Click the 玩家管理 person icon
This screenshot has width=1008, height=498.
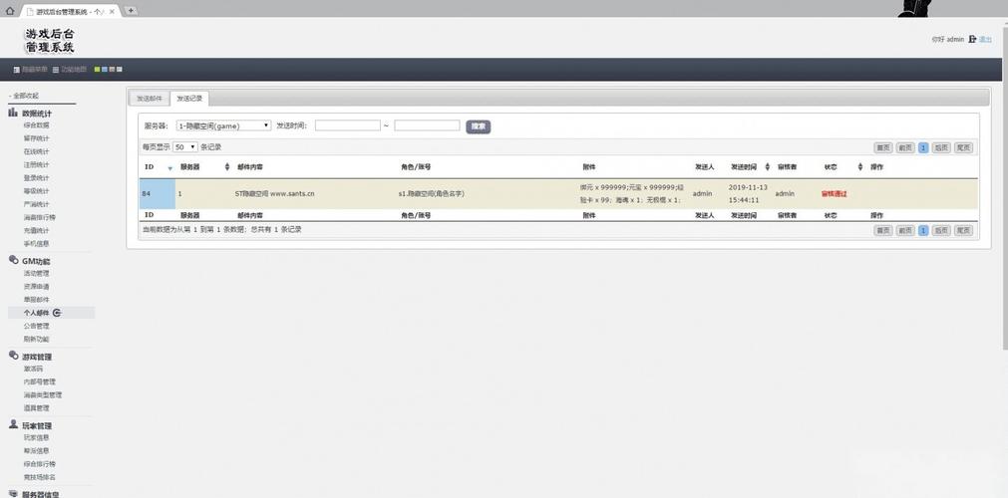(x=13, y=424)
